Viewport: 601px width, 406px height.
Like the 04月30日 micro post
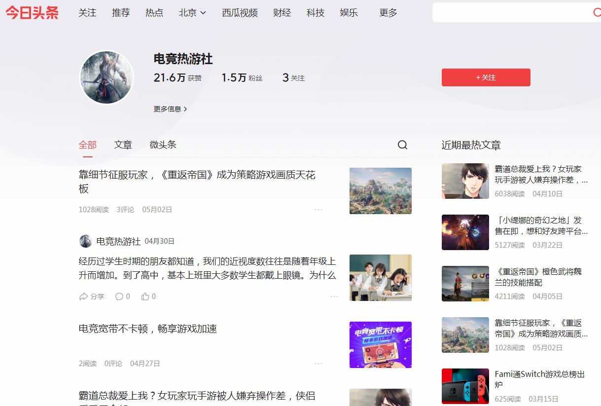pyautogui.click(x=148, y=296)
